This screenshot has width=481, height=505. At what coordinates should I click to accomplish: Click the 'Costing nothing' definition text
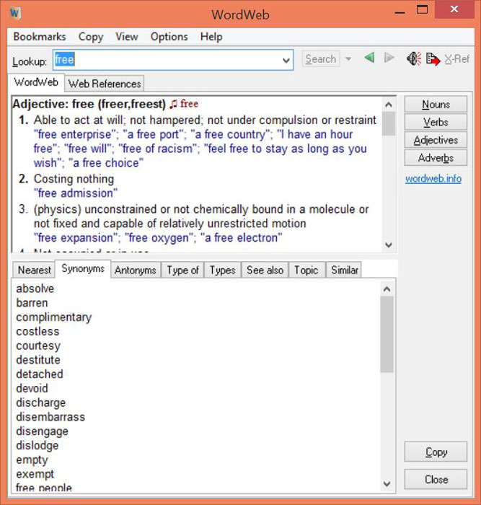[x=74, y=179]
